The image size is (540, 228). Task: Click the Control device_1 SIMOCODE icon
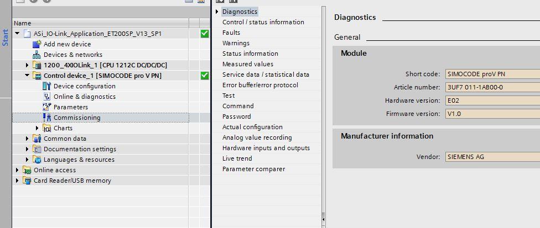[x=37, y=76]
